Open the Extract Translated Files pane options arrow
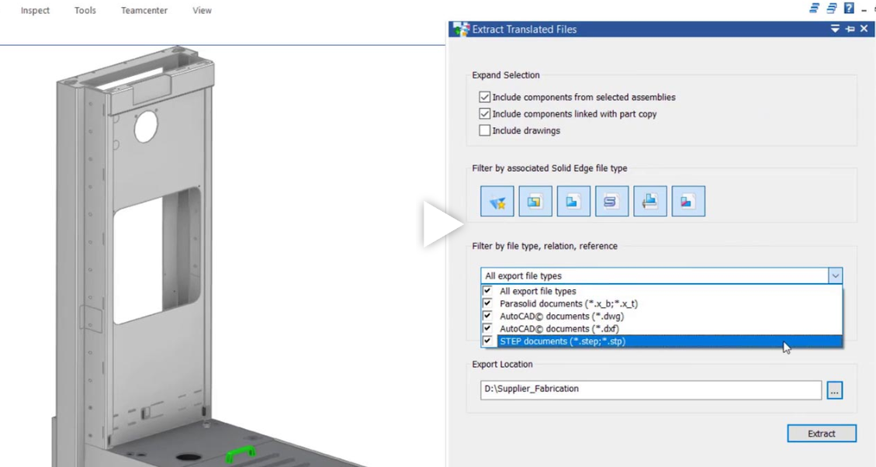876x467 pixels. coord(835,29)
